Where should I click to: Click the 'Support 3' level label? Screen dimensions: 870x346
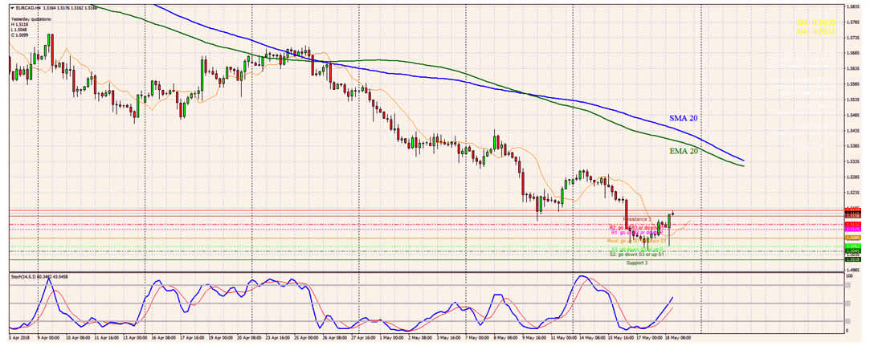click(x=636, y=263)
